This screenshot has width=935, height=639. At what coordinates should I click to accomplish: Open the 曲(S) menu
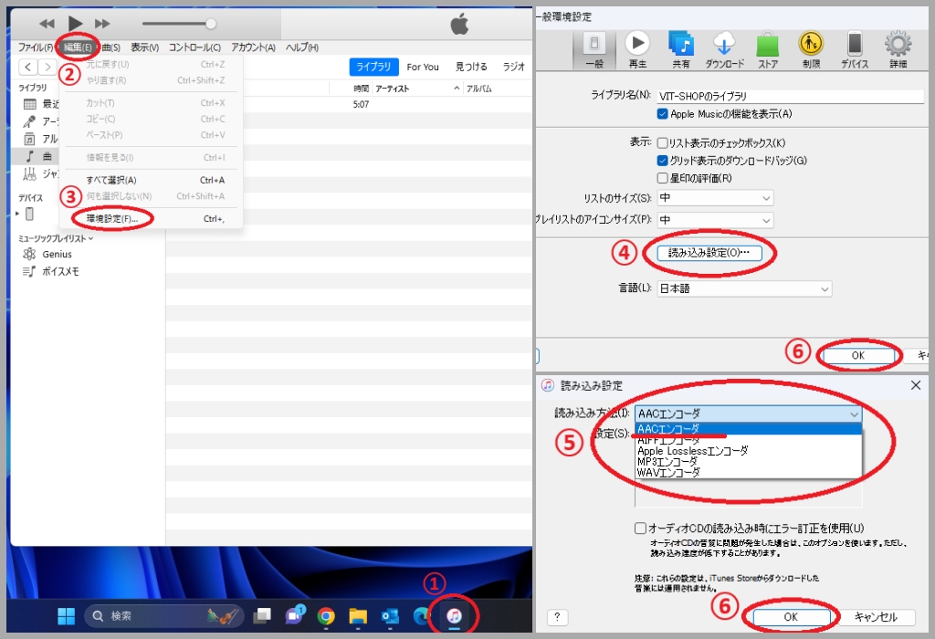[x=110, y=47]
